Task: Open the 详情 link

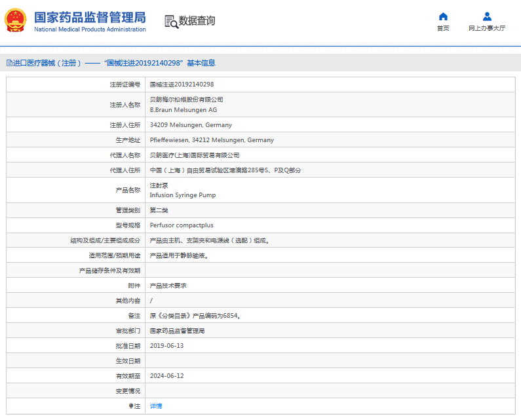Action: point(156,406)
